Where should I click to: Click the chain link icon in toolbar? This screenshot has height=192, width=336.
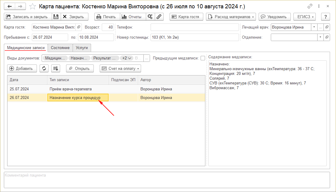pyautogui.click(x=159, y=17)
